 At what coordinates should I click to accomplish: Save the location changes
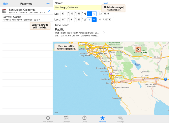click(x=105, y=3)
